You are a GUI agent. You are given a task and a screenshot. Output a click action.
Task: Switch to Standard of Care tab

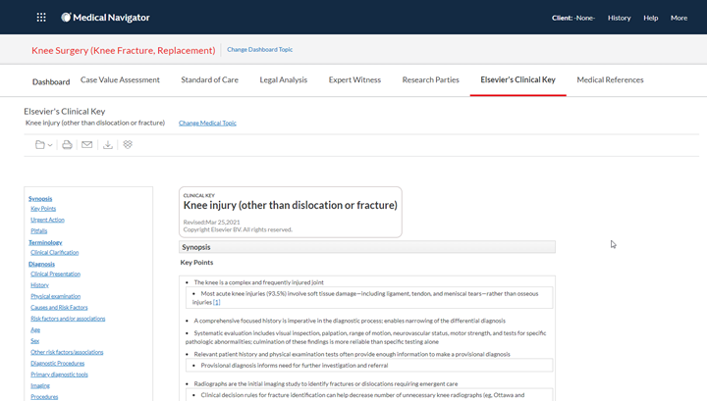point(210,79)
